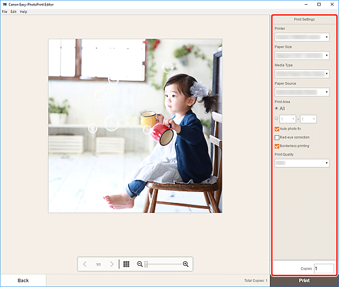Go to the previous page arrow
Image resolution: width=339 pixels, height=287 pixels.
click(x=85, y=264)
